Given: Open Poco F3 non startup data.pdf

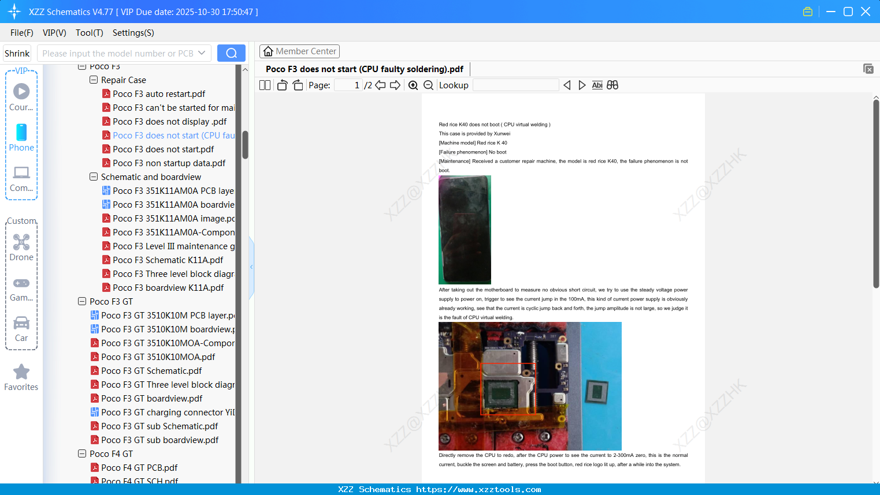Looking at the screenshot, I should pyautogui.click(x=169, y=163).
